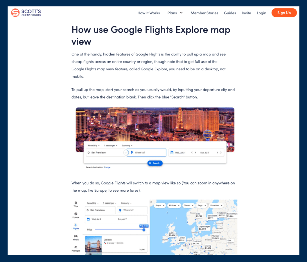Click calendar icon beside Wed, Jul 3 in Las Vegas form
This screenshot has height=262, width=307.
tap(172, 152)
